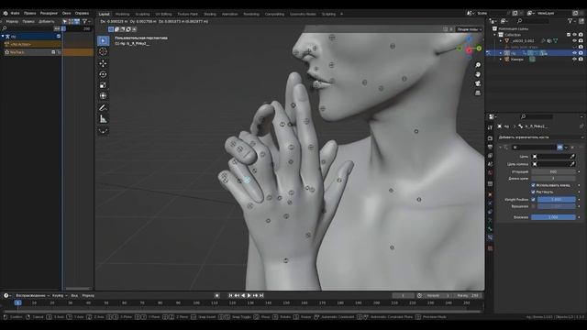
Task: Click the viewport pan hand gizmo
Action: click(x=478, y=74)
